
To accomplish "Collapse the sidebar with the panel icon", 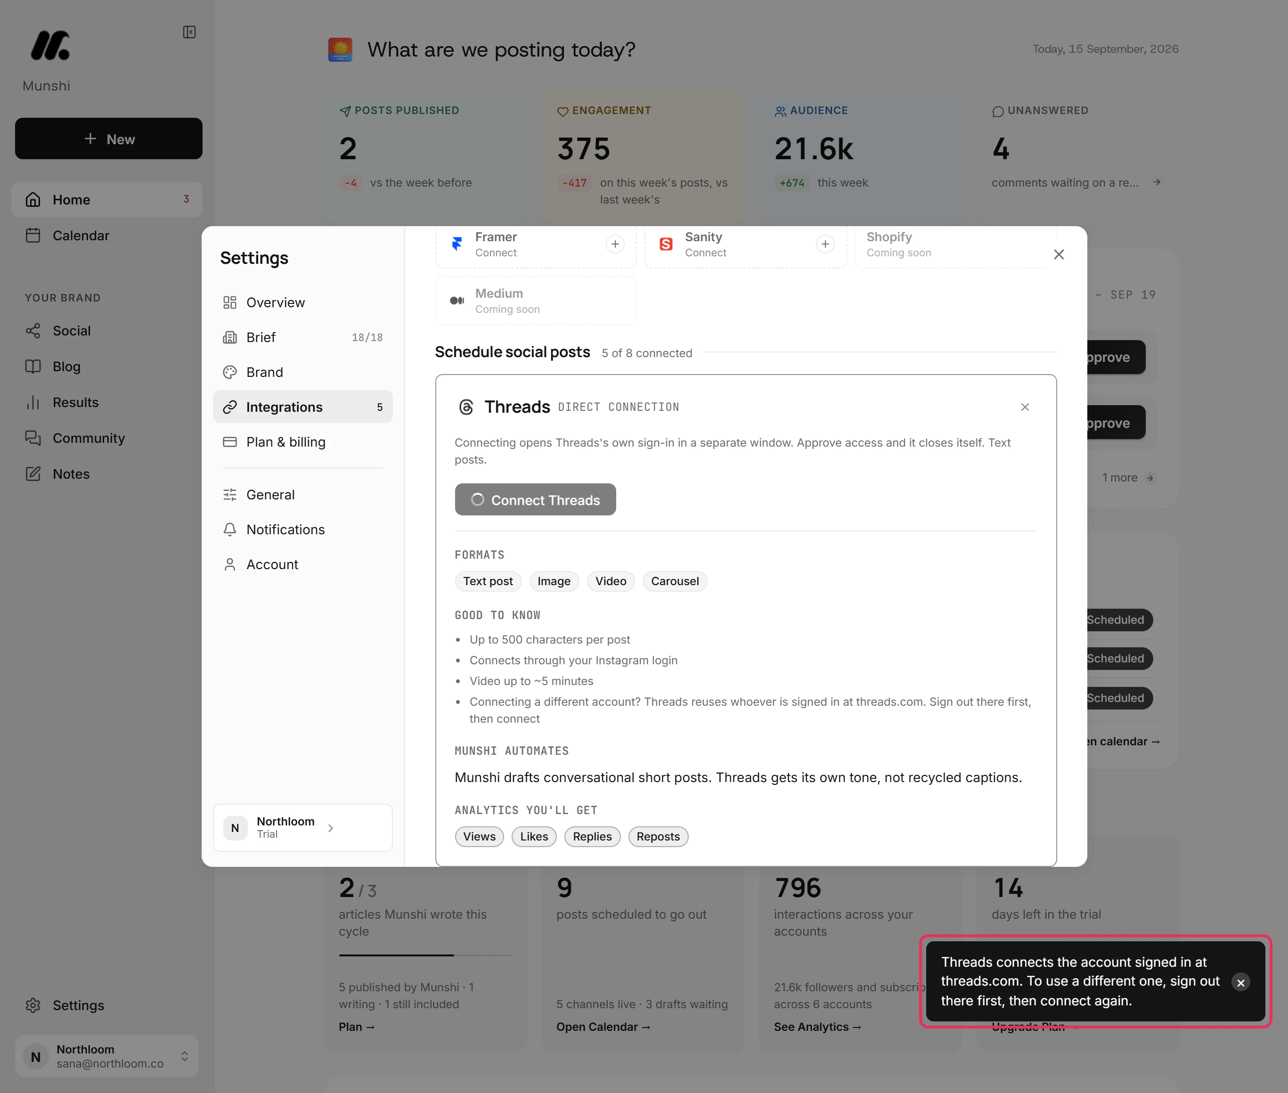I will pos(189,32).
